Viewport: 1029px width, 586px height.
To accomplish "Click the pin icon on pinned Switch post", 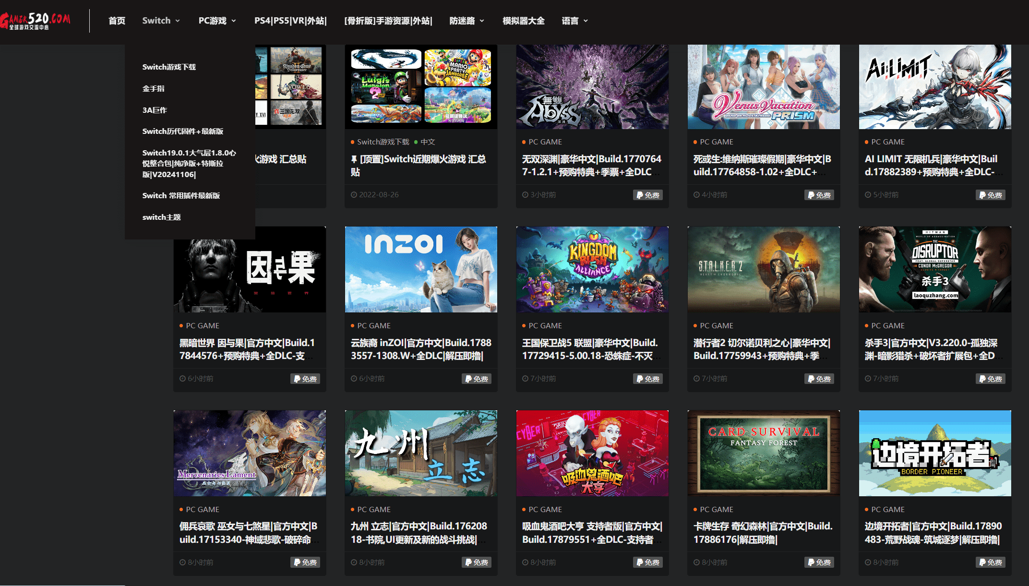I will [354, 159].
